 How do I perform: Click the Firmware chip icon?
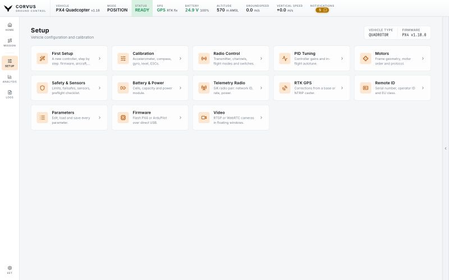click(x=123, y=118)
